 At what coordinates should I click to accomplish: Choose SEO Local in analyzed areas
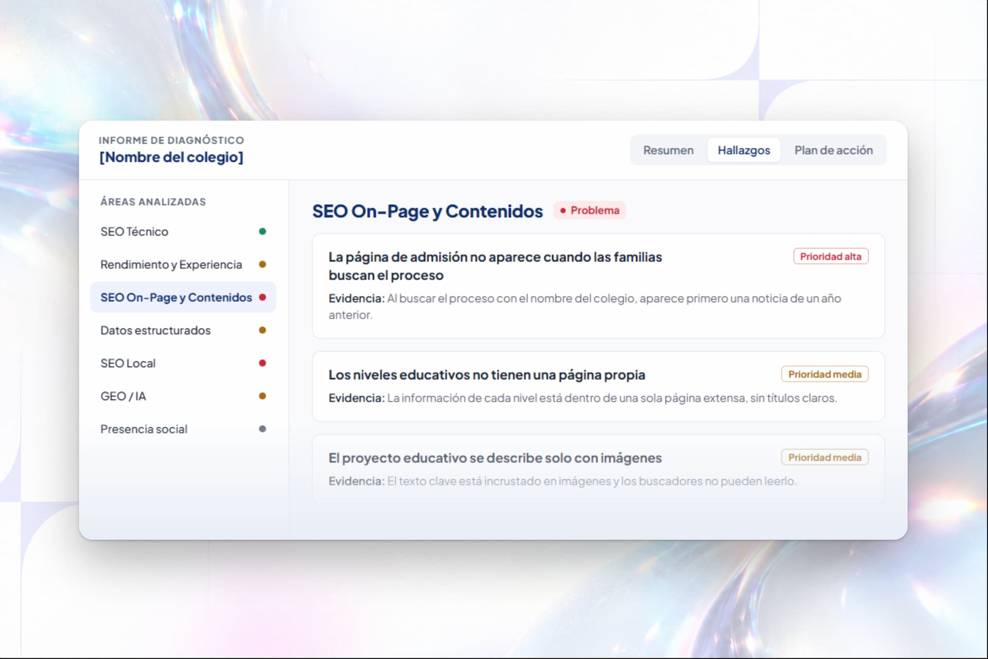[x=183, y=363]
